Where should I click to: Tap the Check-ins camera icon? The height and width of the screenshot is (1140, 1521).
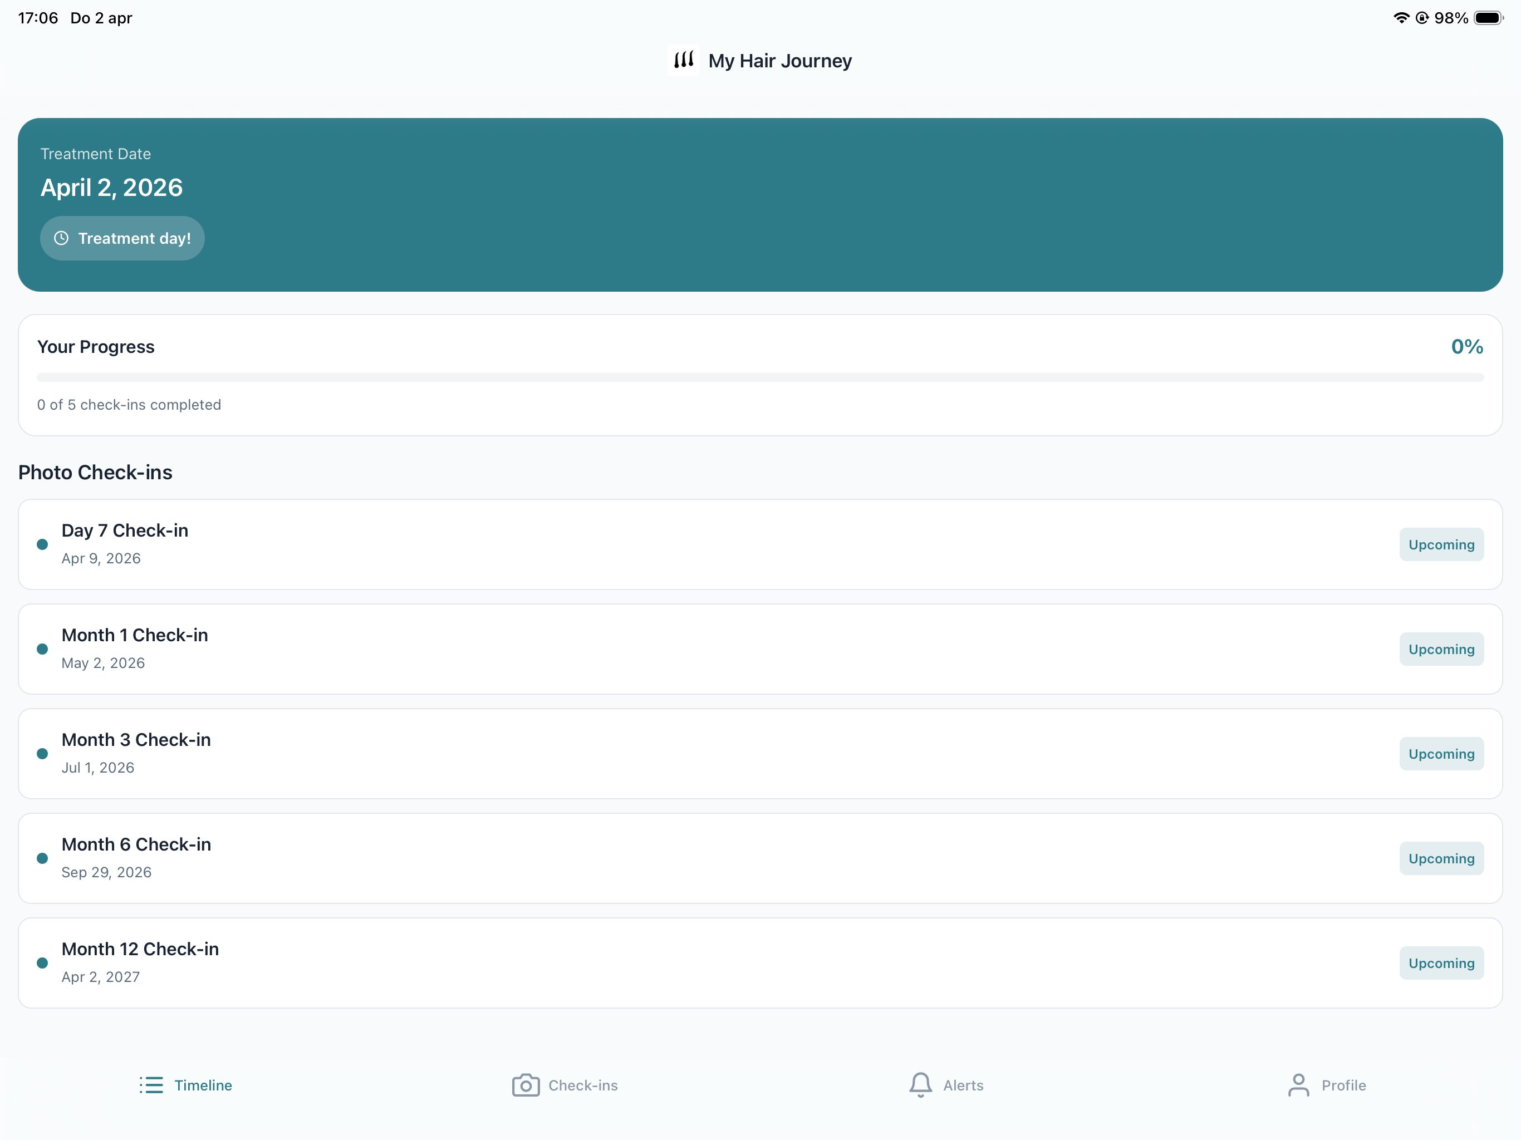coord(526,1085)
